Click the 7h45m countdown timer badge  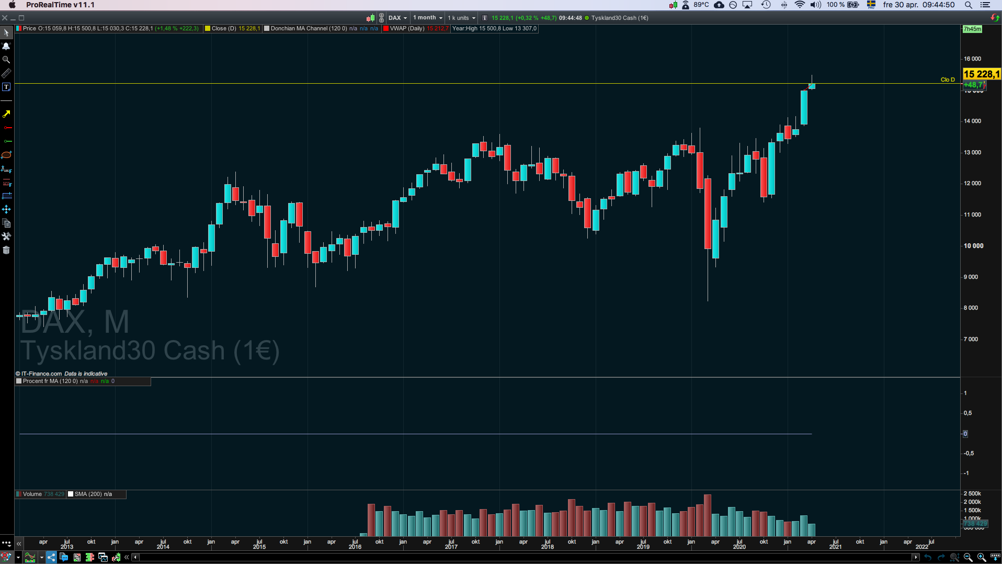972,29
